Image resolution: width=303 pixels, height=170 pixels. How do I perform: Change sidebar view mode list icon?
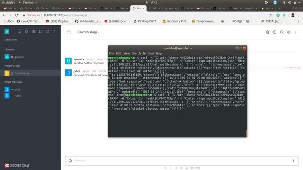(34, 32)
